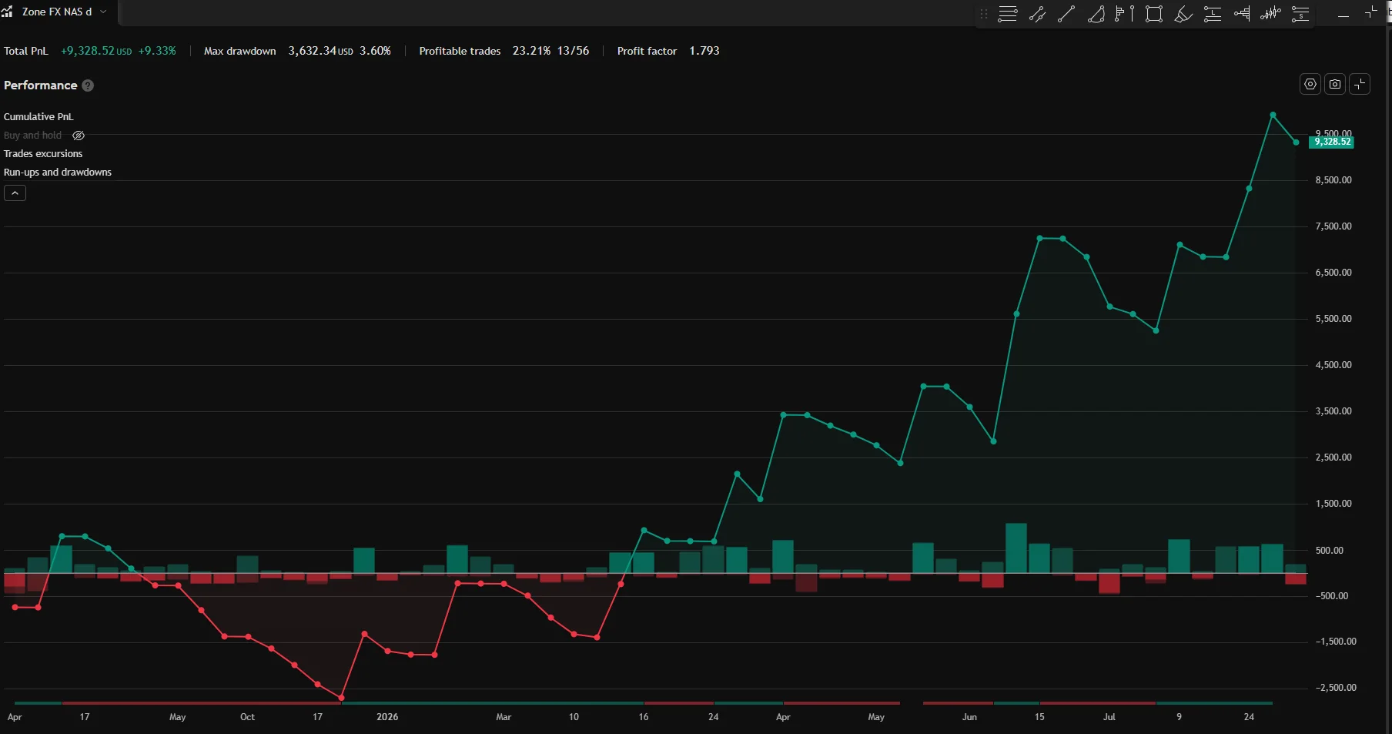Image resolution: width=1392 pixels, height=734 pixels.
Task: Click the green 9,328.52 price axis label
Action: pyautogui.click(x=1332, y=142)
